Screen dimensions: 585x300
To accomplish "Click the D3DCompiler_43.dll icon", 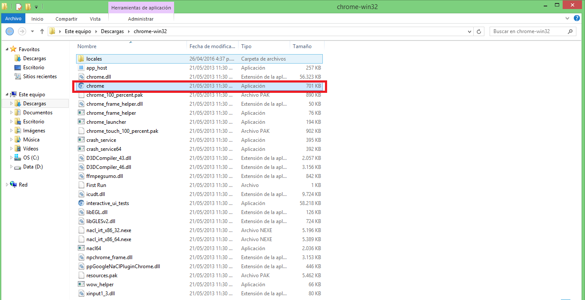I will pyautogui.click(x=81, y=158).
